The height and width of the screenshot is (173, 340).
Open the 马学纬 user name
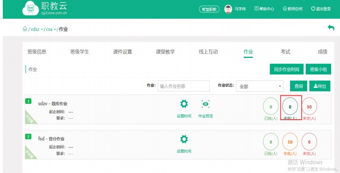tap(240, 9)
